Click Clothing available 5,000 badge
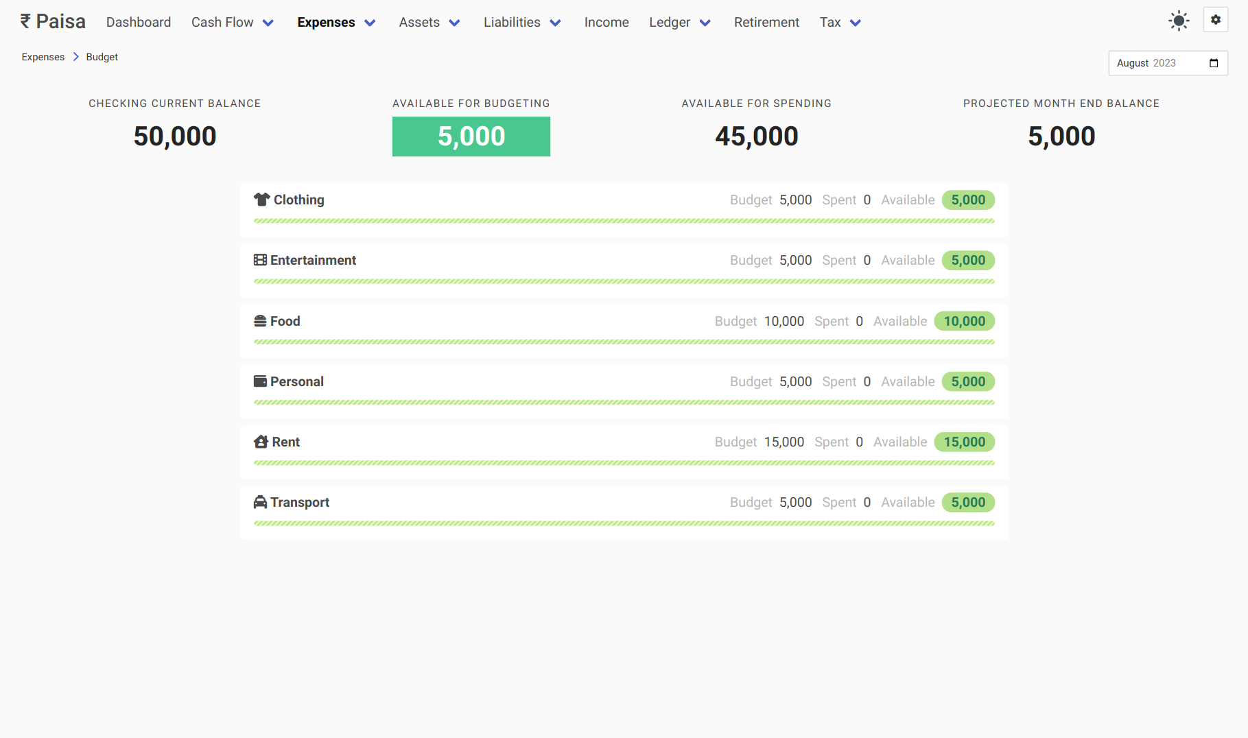1248x738 pixels. (968, 200)
